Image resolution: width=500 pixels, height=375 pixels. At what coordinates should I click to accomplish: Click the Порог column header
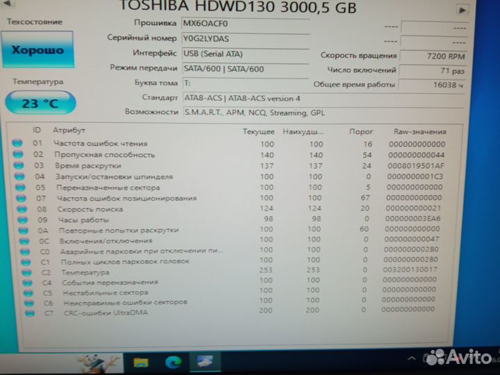360,132
